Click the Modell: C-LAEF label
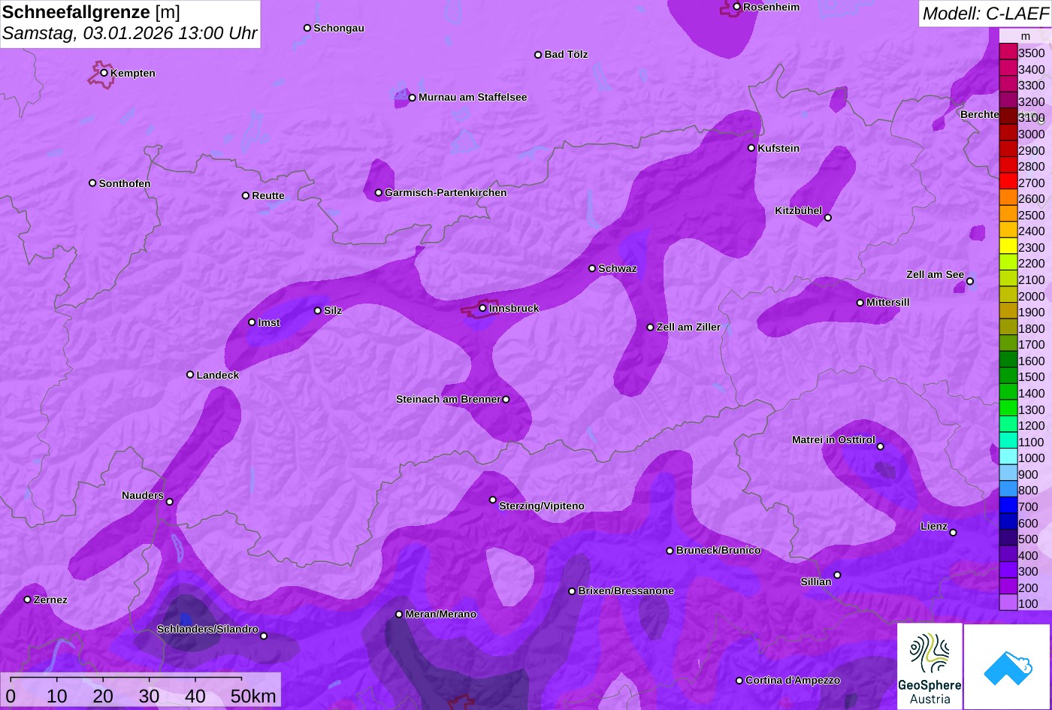This screenshot has height=710, width=1052. (x=984, y=13)
